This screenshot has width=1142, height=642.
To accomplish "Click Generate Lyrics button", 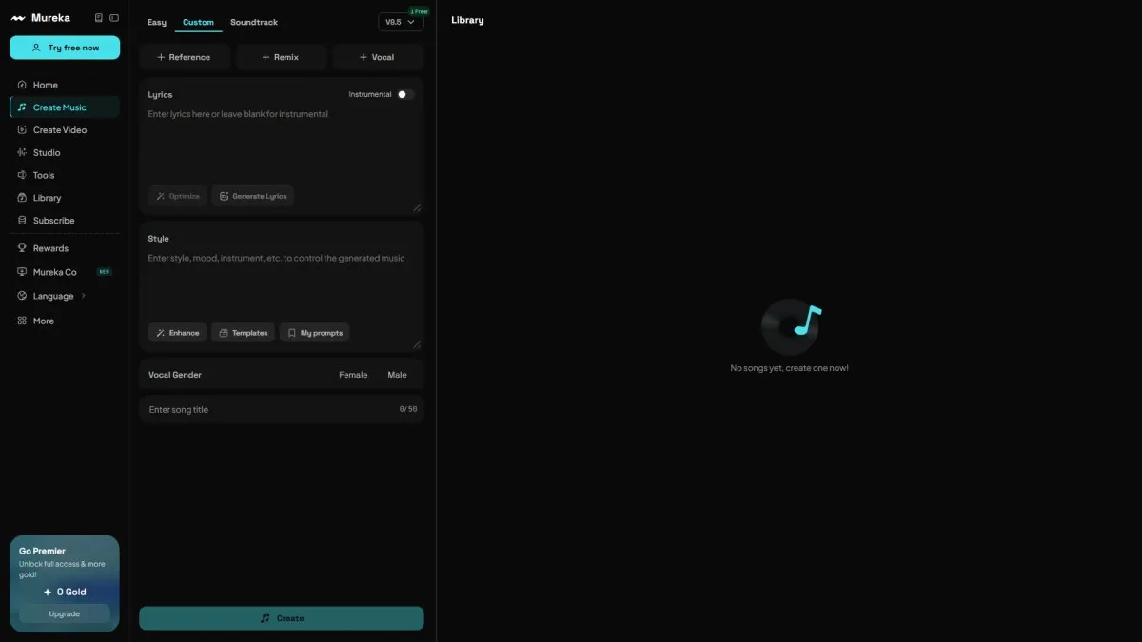I will [x=253, y=196].
